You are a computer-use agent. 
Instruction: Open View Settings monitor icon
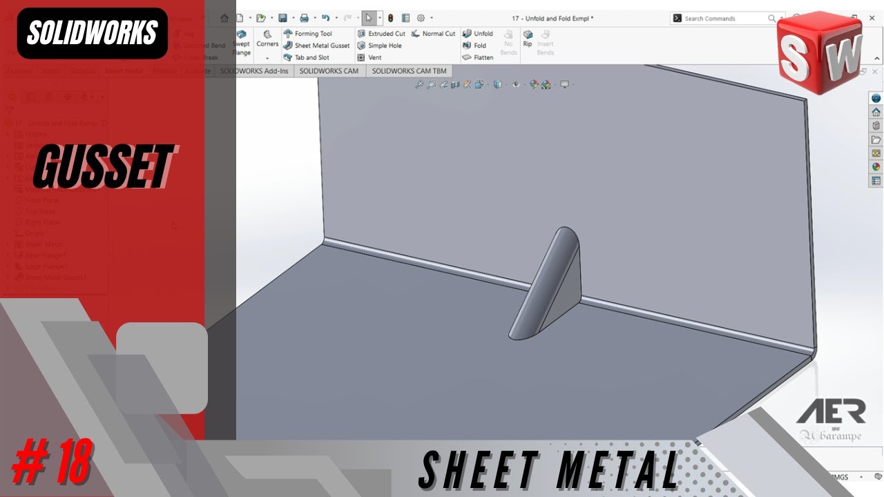click(x=564, y=84)
